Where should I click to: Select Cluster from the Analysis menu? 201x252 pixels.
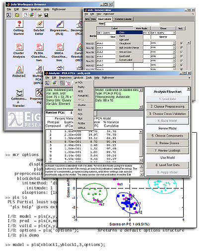point(83,105)
